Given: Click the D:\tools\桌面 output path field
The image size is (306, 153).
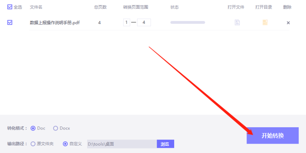Looking at the screenshot, I should click(122, 144).
